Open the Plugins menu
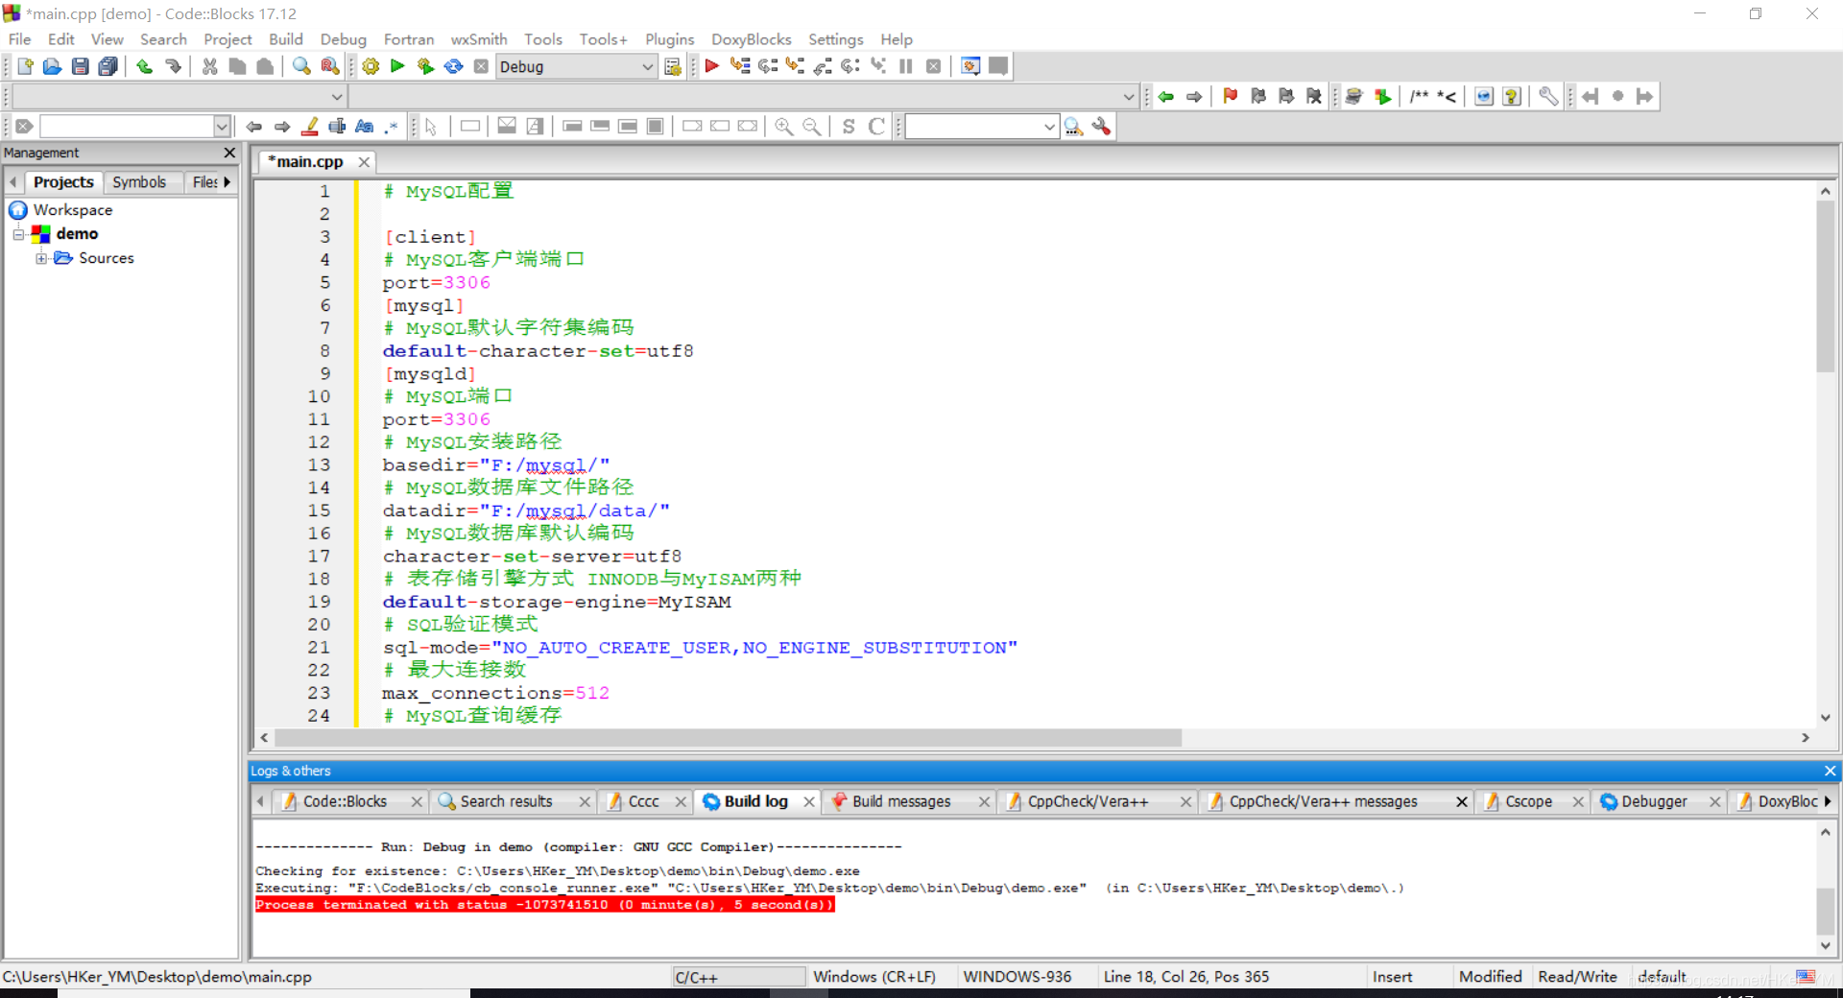 [669, 39]
